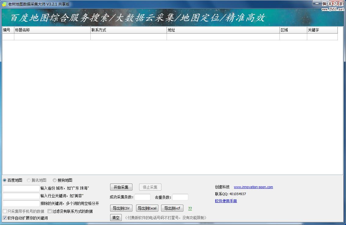Click the green ?? help link
This screenshot has width=346, height=225.
click(x=190, y=209)
